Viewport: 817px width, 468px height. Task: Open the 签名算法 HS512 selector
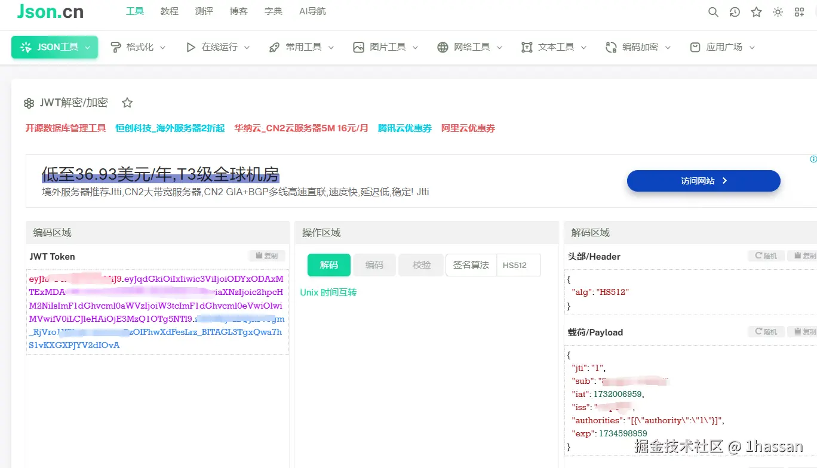(493, 265)
